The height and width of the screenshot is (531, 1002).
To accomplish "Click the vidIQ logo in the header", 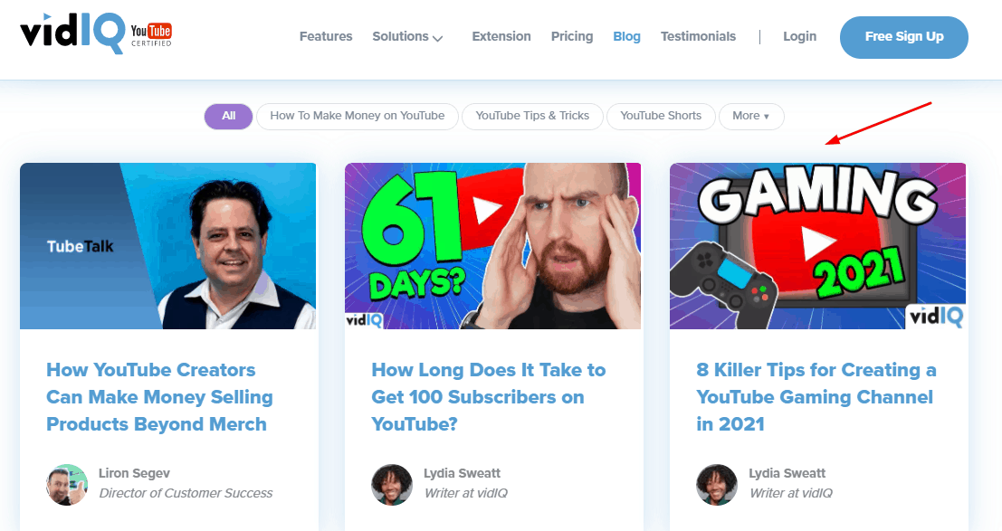I will pyautogui.click(x=96, y=33).
